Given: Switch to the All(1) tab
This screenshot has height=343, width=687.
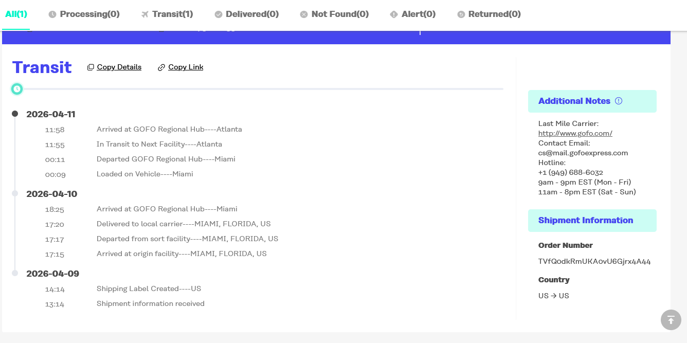Looking at the screenshot, I should pyautogui.click(x=16, y=14).
